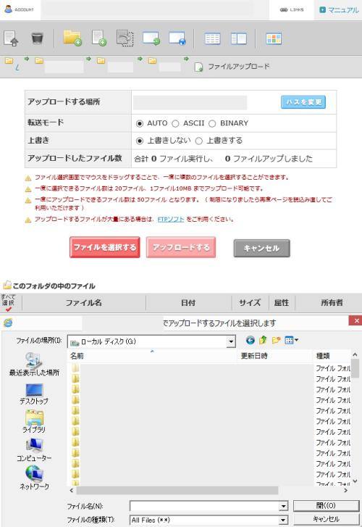The width and height of the screenshot is (362, 527).
Task: Click the window with globe icon
Action: click(177, 38)
